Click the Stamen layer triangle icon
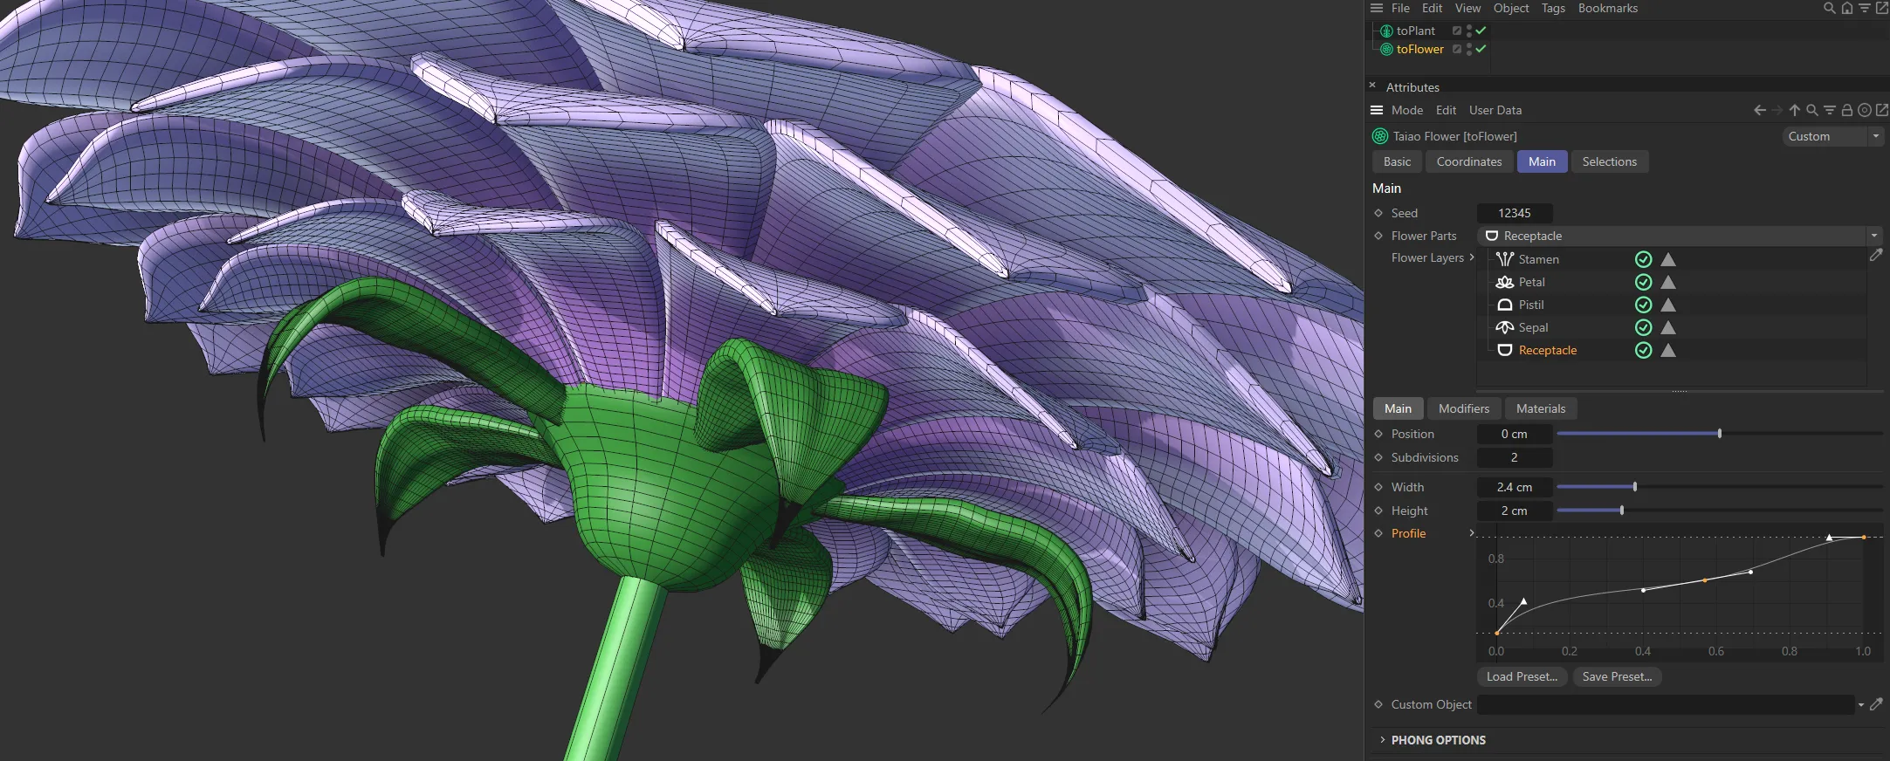 tap(1668, 259)
